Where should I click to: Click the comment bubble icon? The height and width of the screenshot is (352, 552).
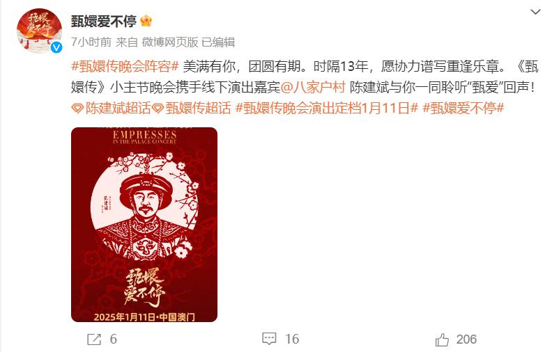click(269, 339)
